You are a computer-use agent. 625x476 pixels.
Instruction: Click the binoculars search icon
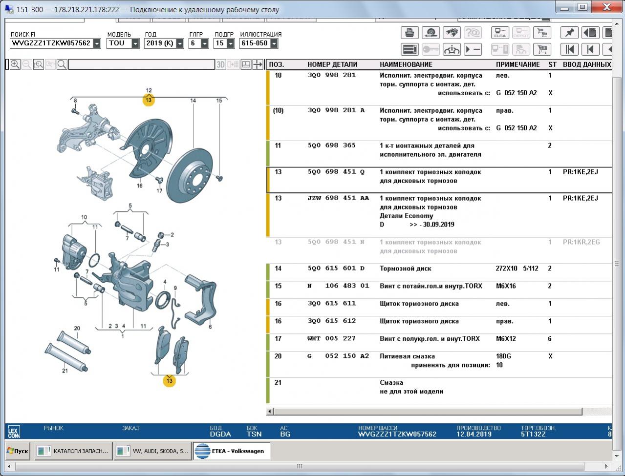click(452, 33)
